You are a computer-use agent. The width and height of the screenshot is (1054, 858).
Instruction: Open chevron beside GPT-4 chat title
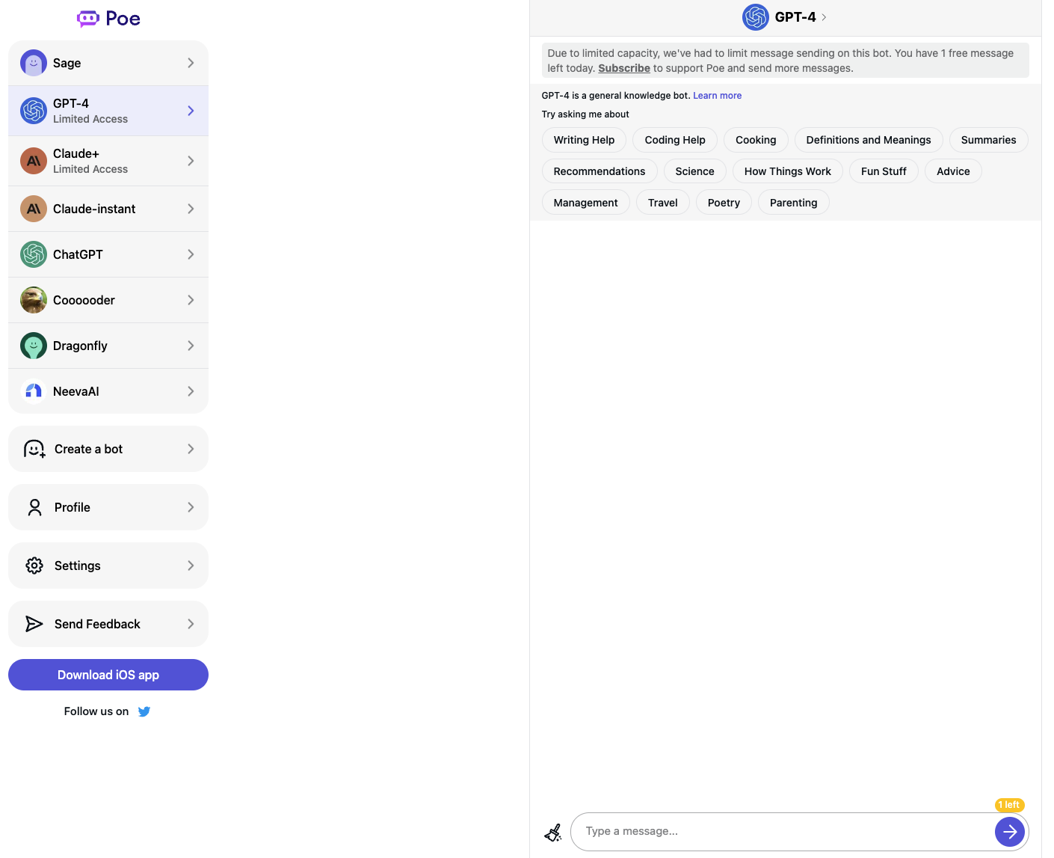824,17
